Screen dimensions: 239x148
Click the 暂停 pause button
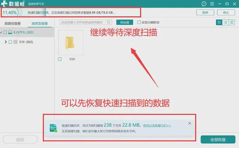click(205, 13)
